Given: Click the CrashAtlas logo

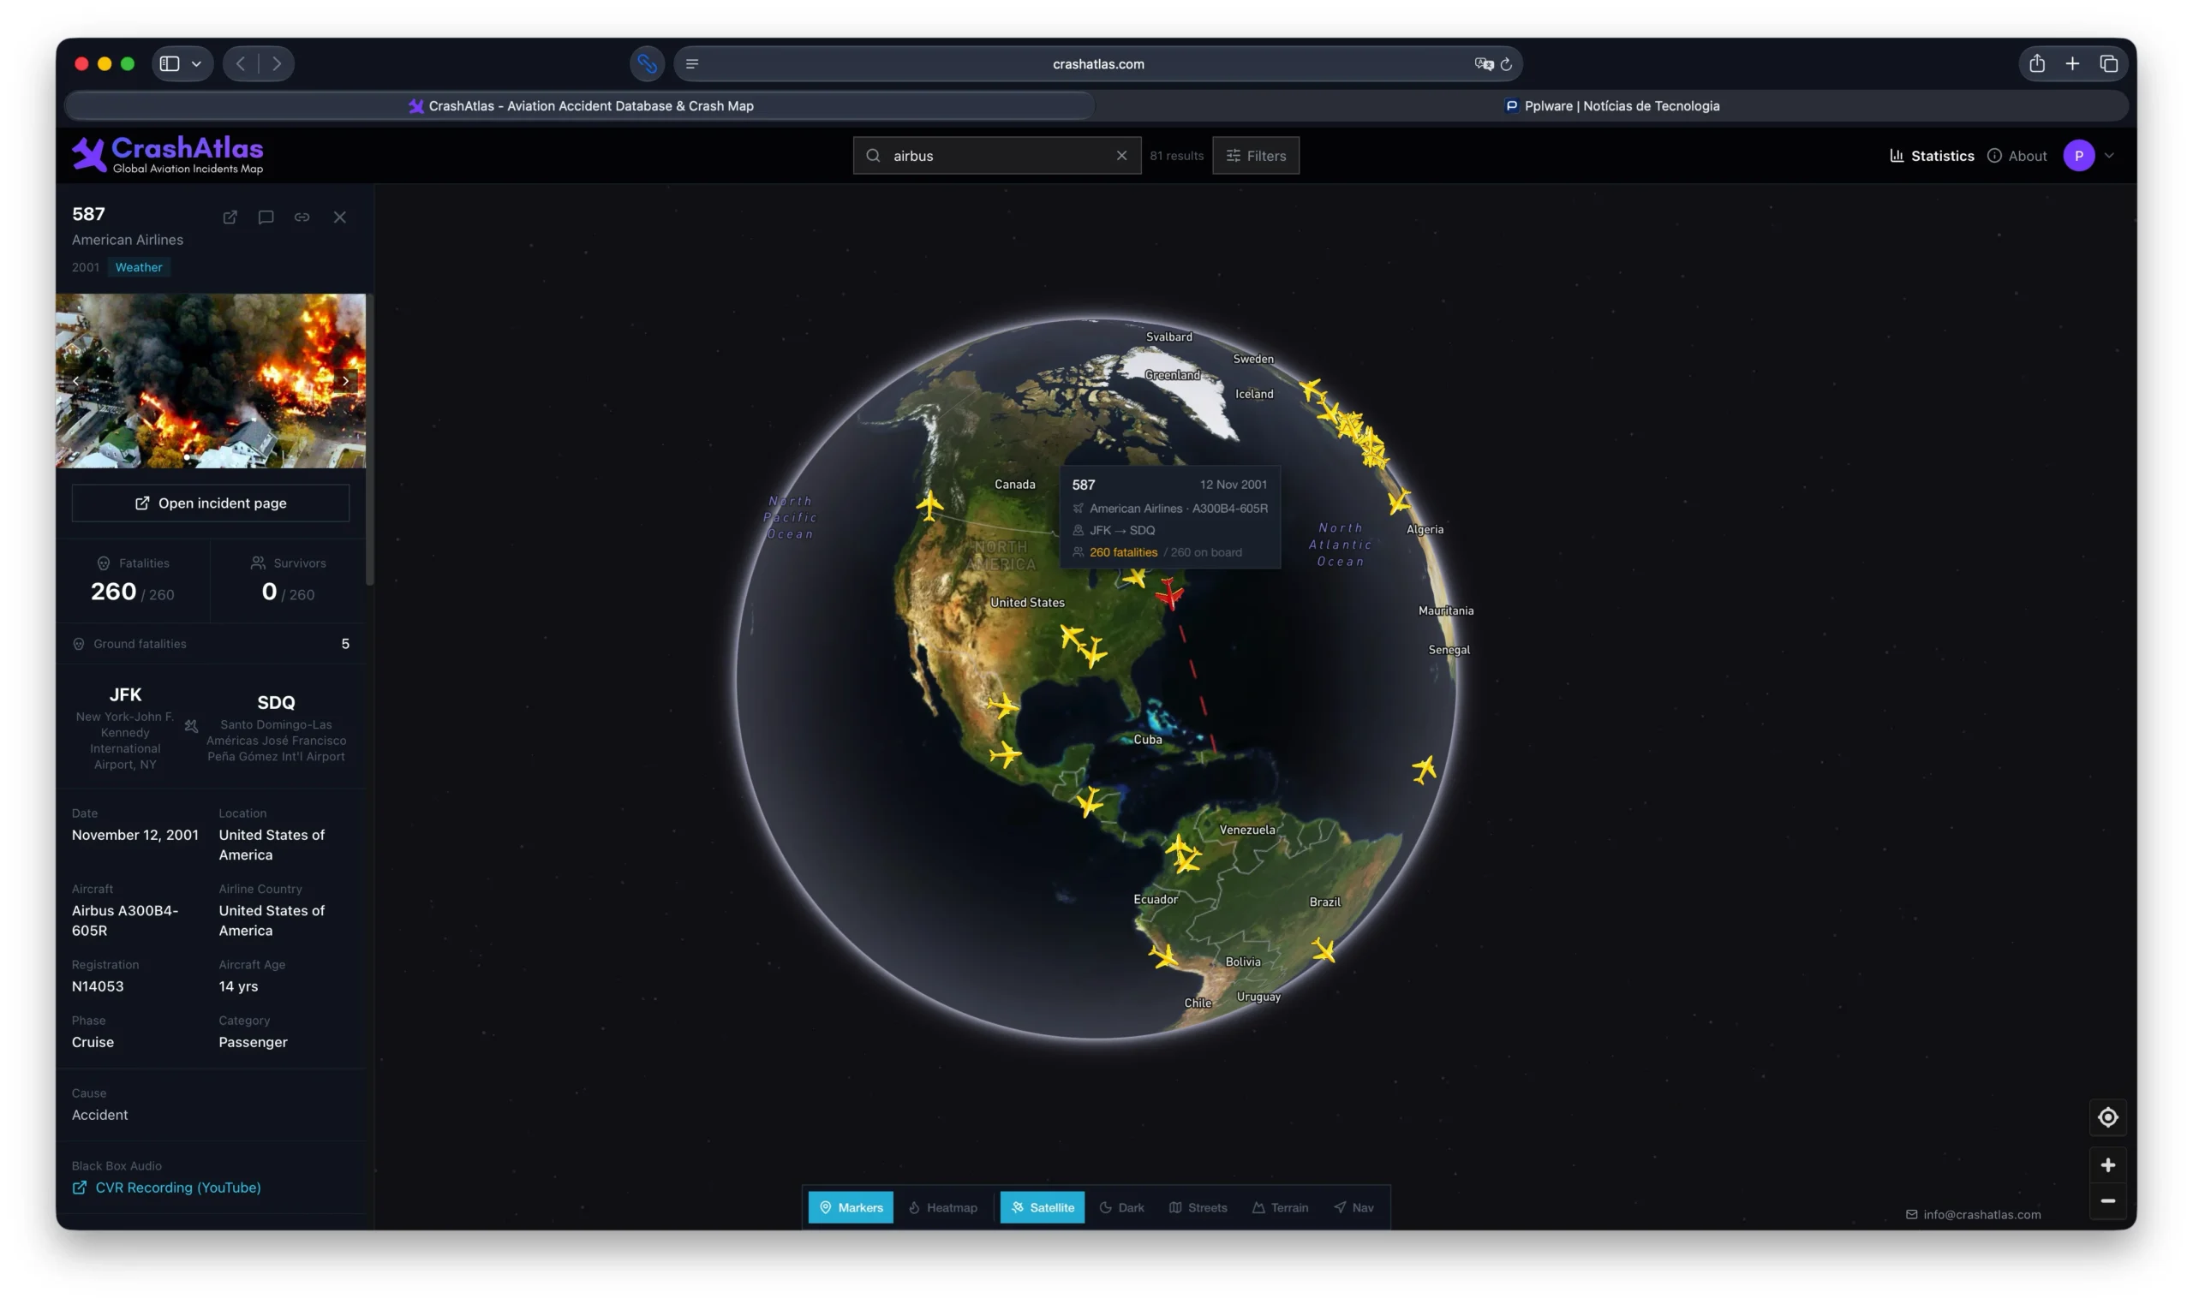Looking at the screenshot, I should point(167,155).
